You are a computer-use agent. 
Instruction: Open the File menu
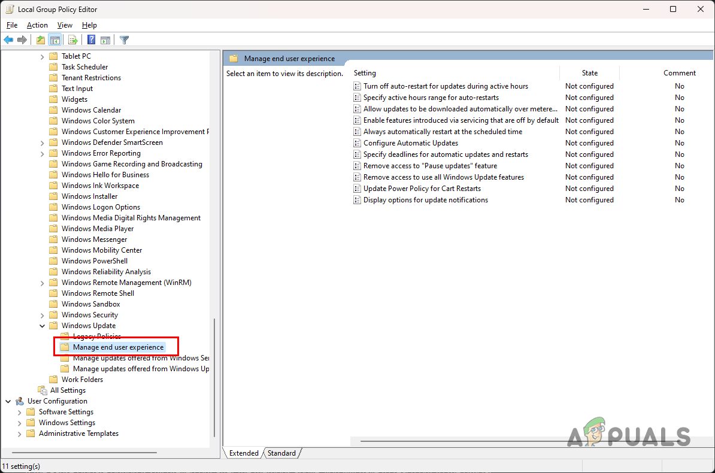pyautogui.click(x=12, y=25)
